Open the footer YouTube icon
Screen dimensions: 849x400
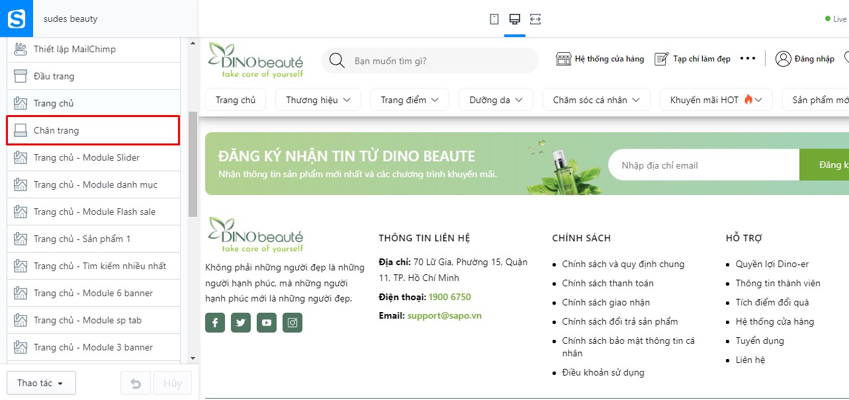267,323
